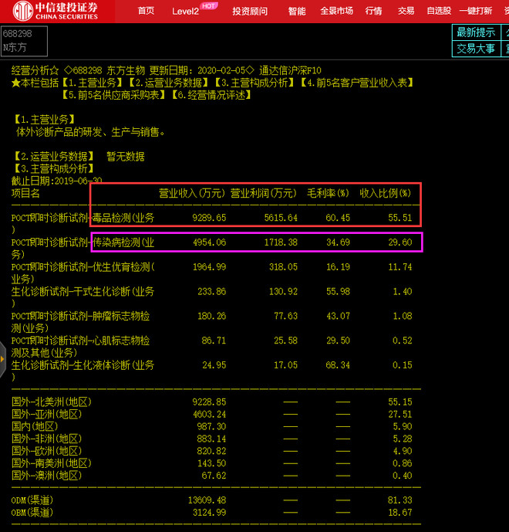Click the 截止日期:2019-06-30 text

tap(56, 181)
